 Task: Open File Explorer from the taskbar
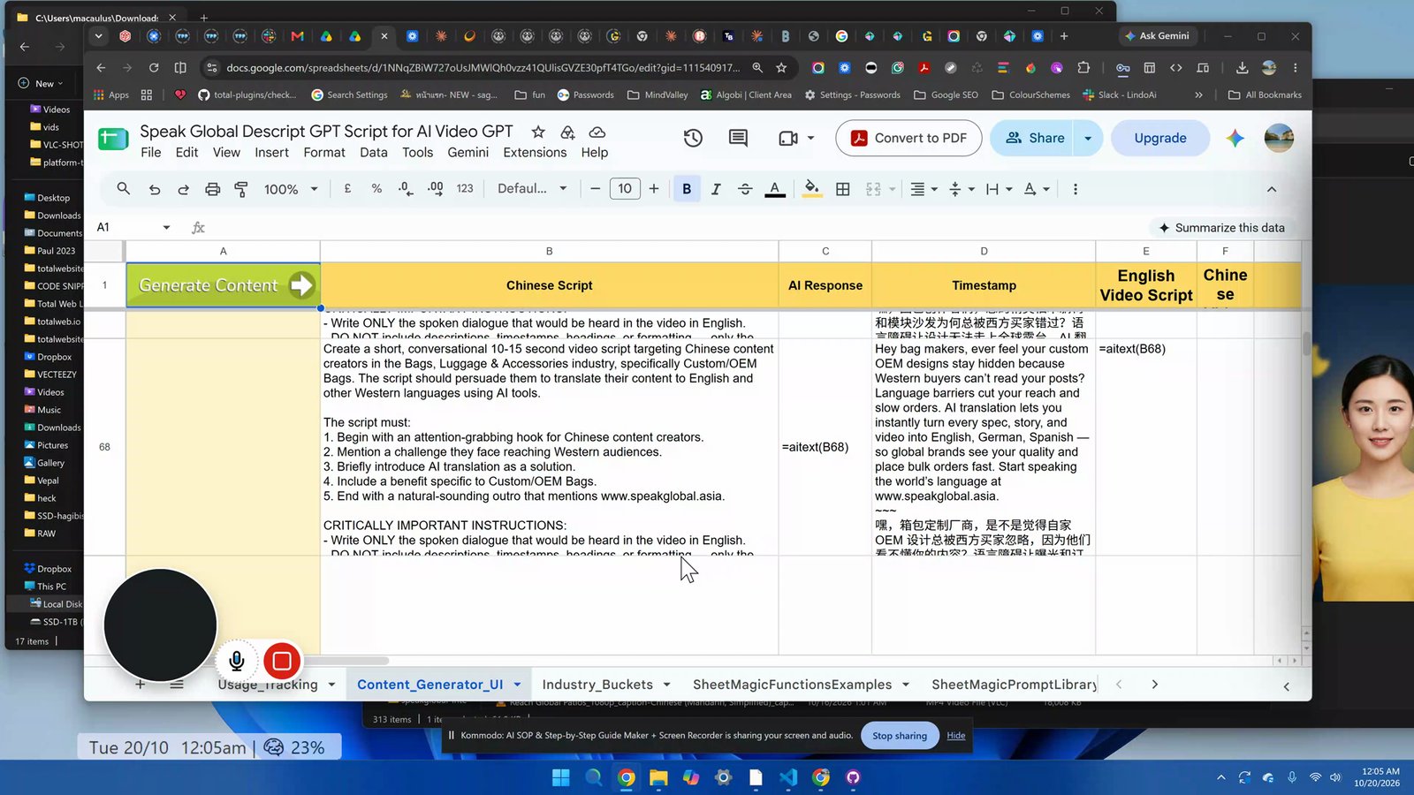point(658,777)
